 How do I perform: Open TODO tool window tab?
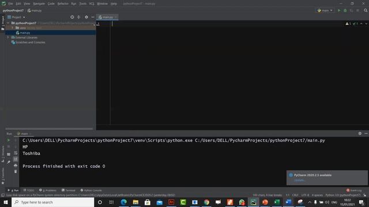(x=29, y=190)
